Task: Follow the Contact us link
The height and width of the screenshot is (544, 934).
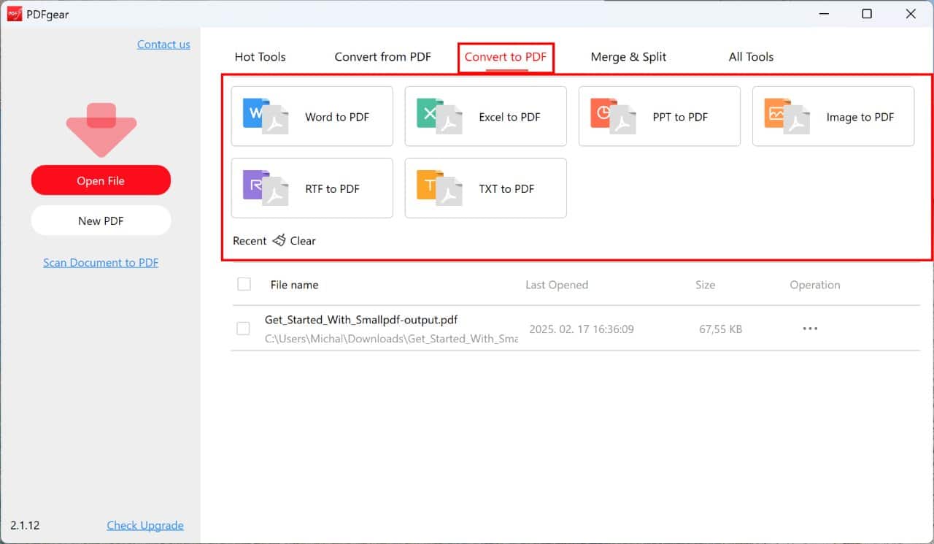Action: tap(163, 45)
